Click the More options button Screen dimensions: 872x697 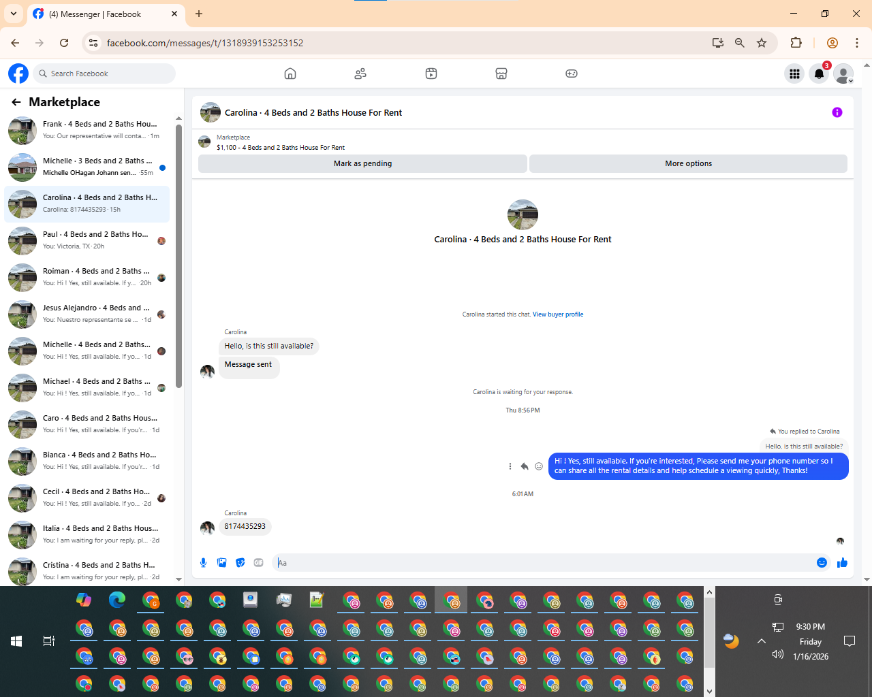(688, 163)
